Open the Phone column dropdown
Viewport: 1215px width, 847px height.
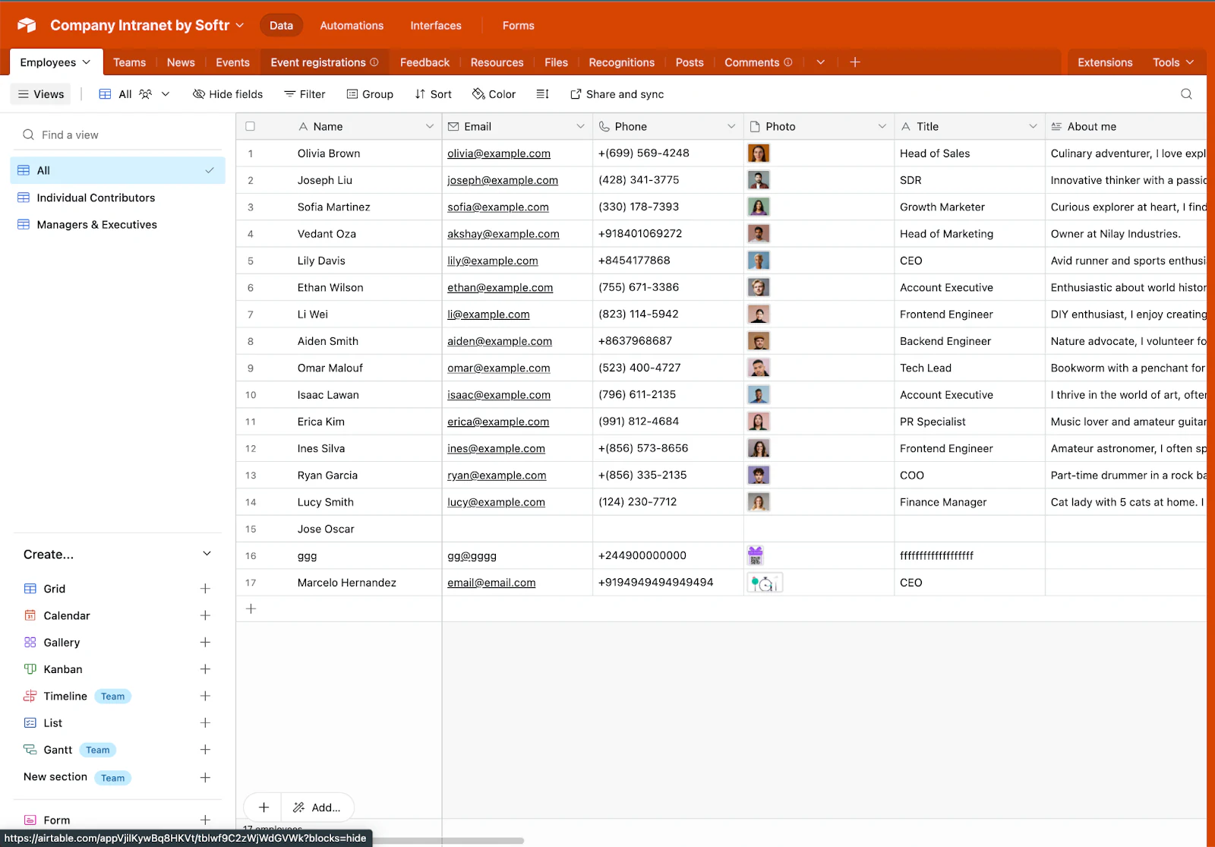pyautogui.click(x=731, y=127)
